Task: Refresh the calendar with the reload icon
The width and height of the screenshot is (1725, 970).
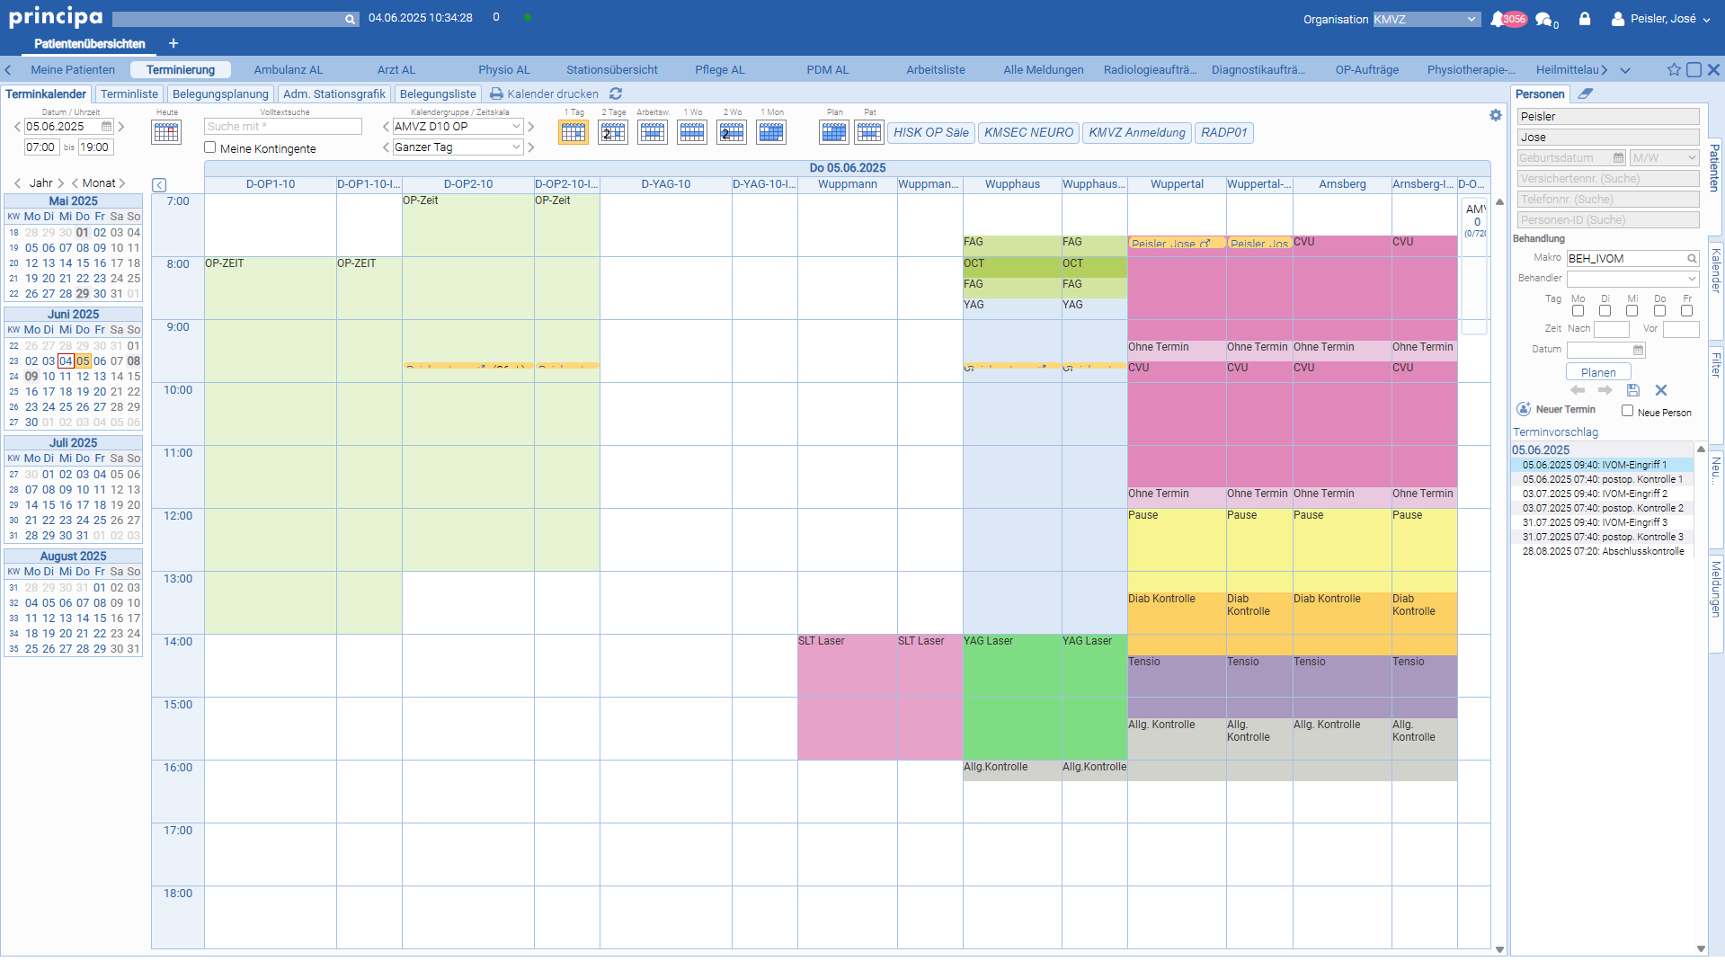Action: (616, 93)
